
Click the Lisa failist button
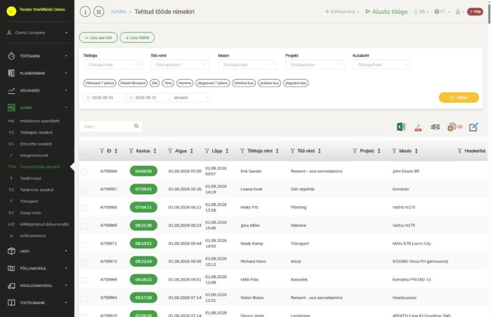pos(137,37)
